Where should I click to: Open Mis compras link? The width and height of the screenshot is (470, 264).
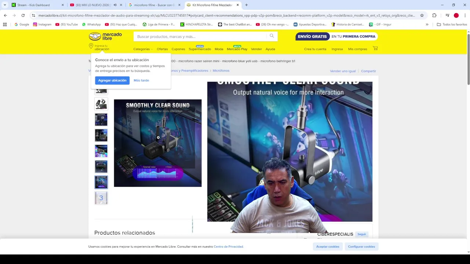(x=358, y=49)
